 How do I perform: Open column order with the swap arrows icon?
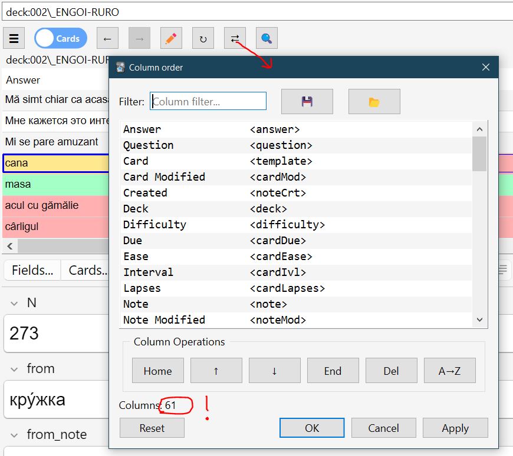tap(235, 39)
